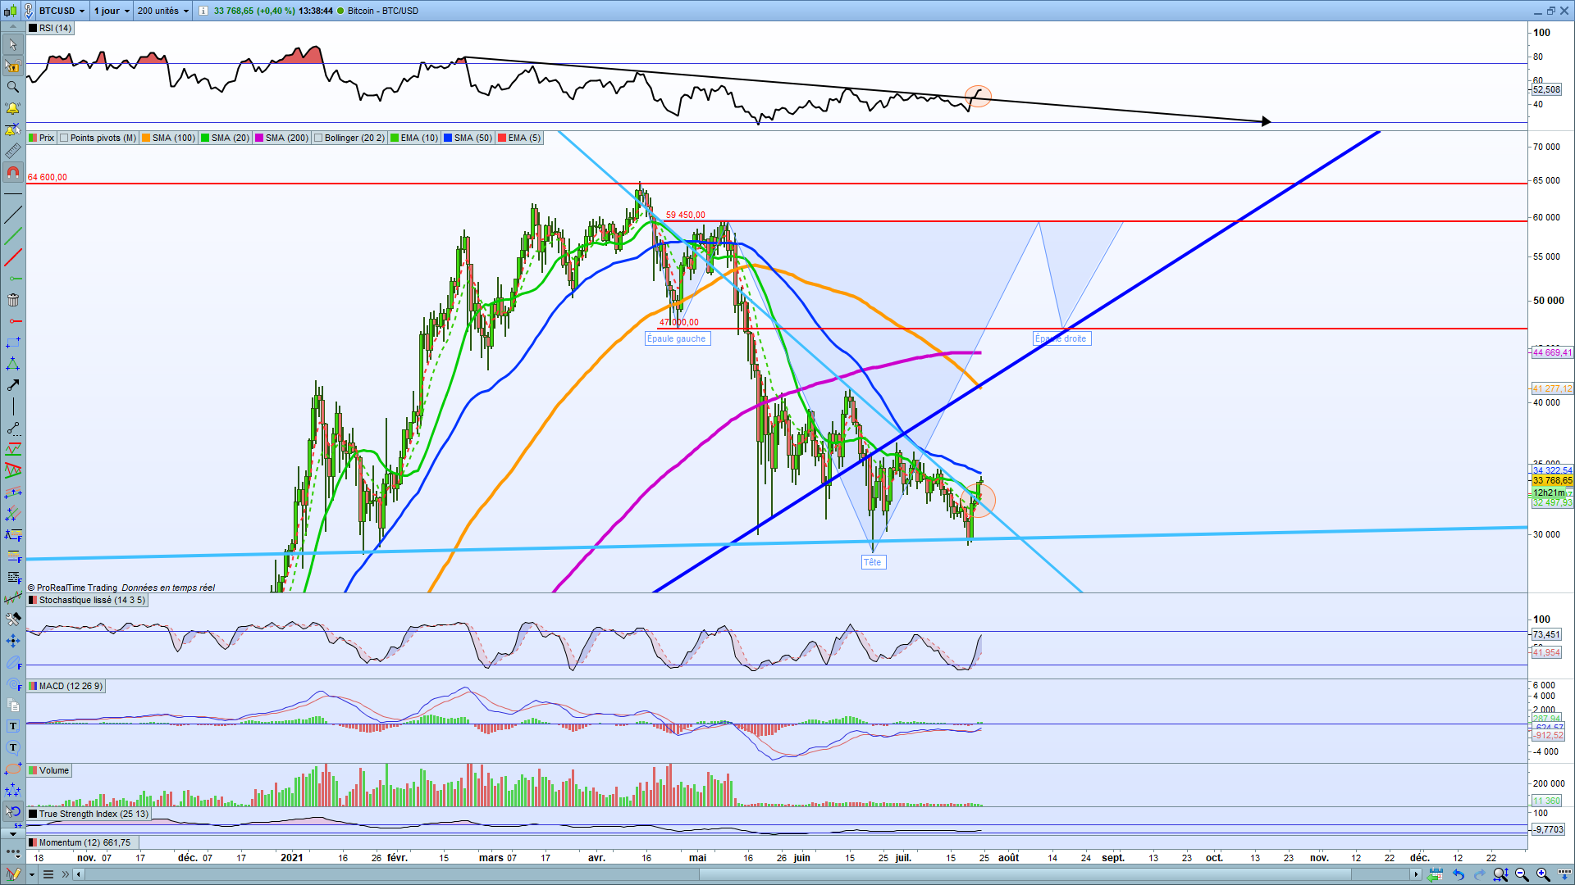The width and height of the screenshot is (1575, 885).
Task: Click the MACD (12 26 9) panel label
Action: (71, 686)
